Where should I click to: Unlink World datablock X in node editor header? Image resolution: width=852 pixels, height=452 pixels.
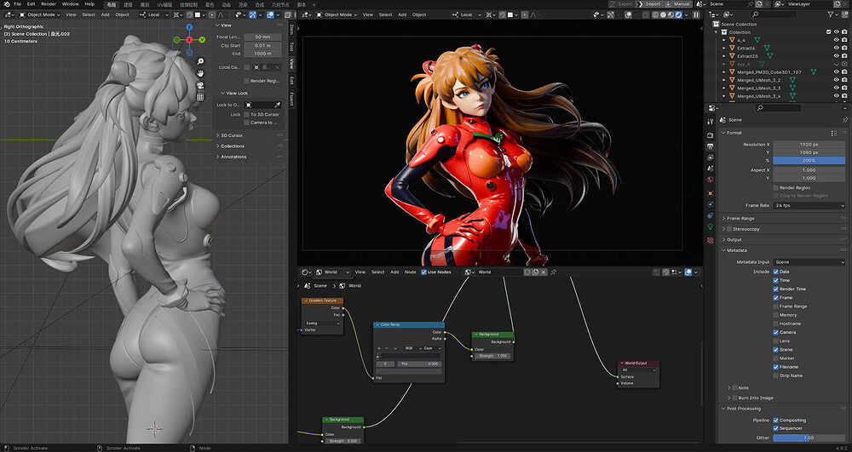(543, 272)
